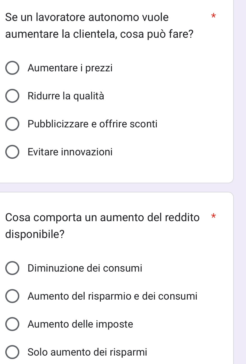Check the 'Aumento delle imposte' radio button
The width and height of the screenshot is (246, 364).
pyautogui.click(x=12, y=324)
